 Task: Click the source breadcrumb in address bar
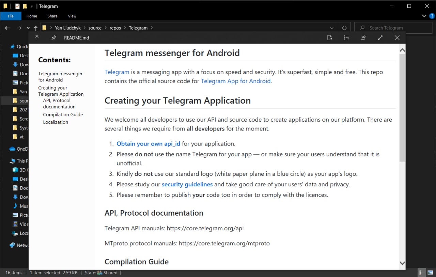(95, 28)
